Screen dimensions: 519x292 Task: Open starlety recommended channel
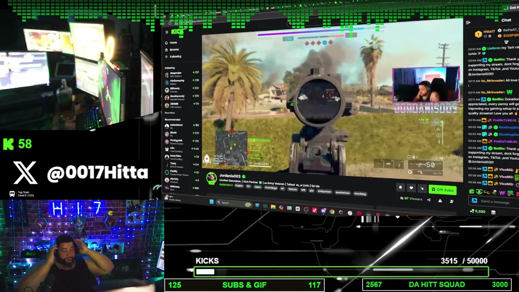(182, 180)
